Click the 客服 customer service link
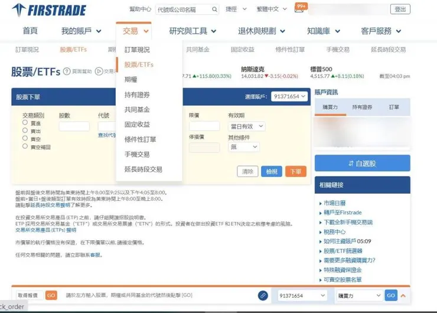 click(95, 255)
